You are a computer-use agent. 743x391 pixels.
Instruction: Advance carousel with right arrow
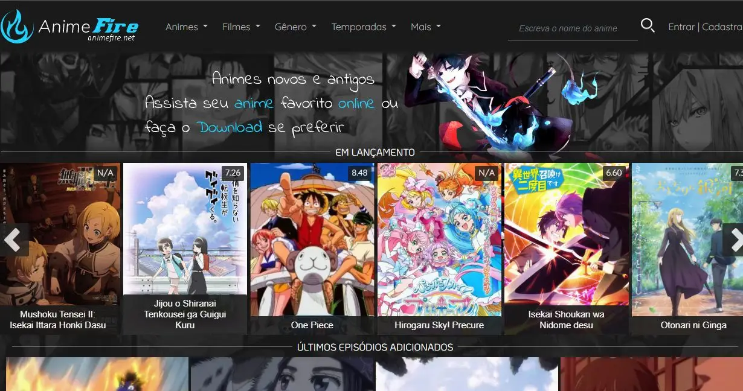tap(734, 240)
